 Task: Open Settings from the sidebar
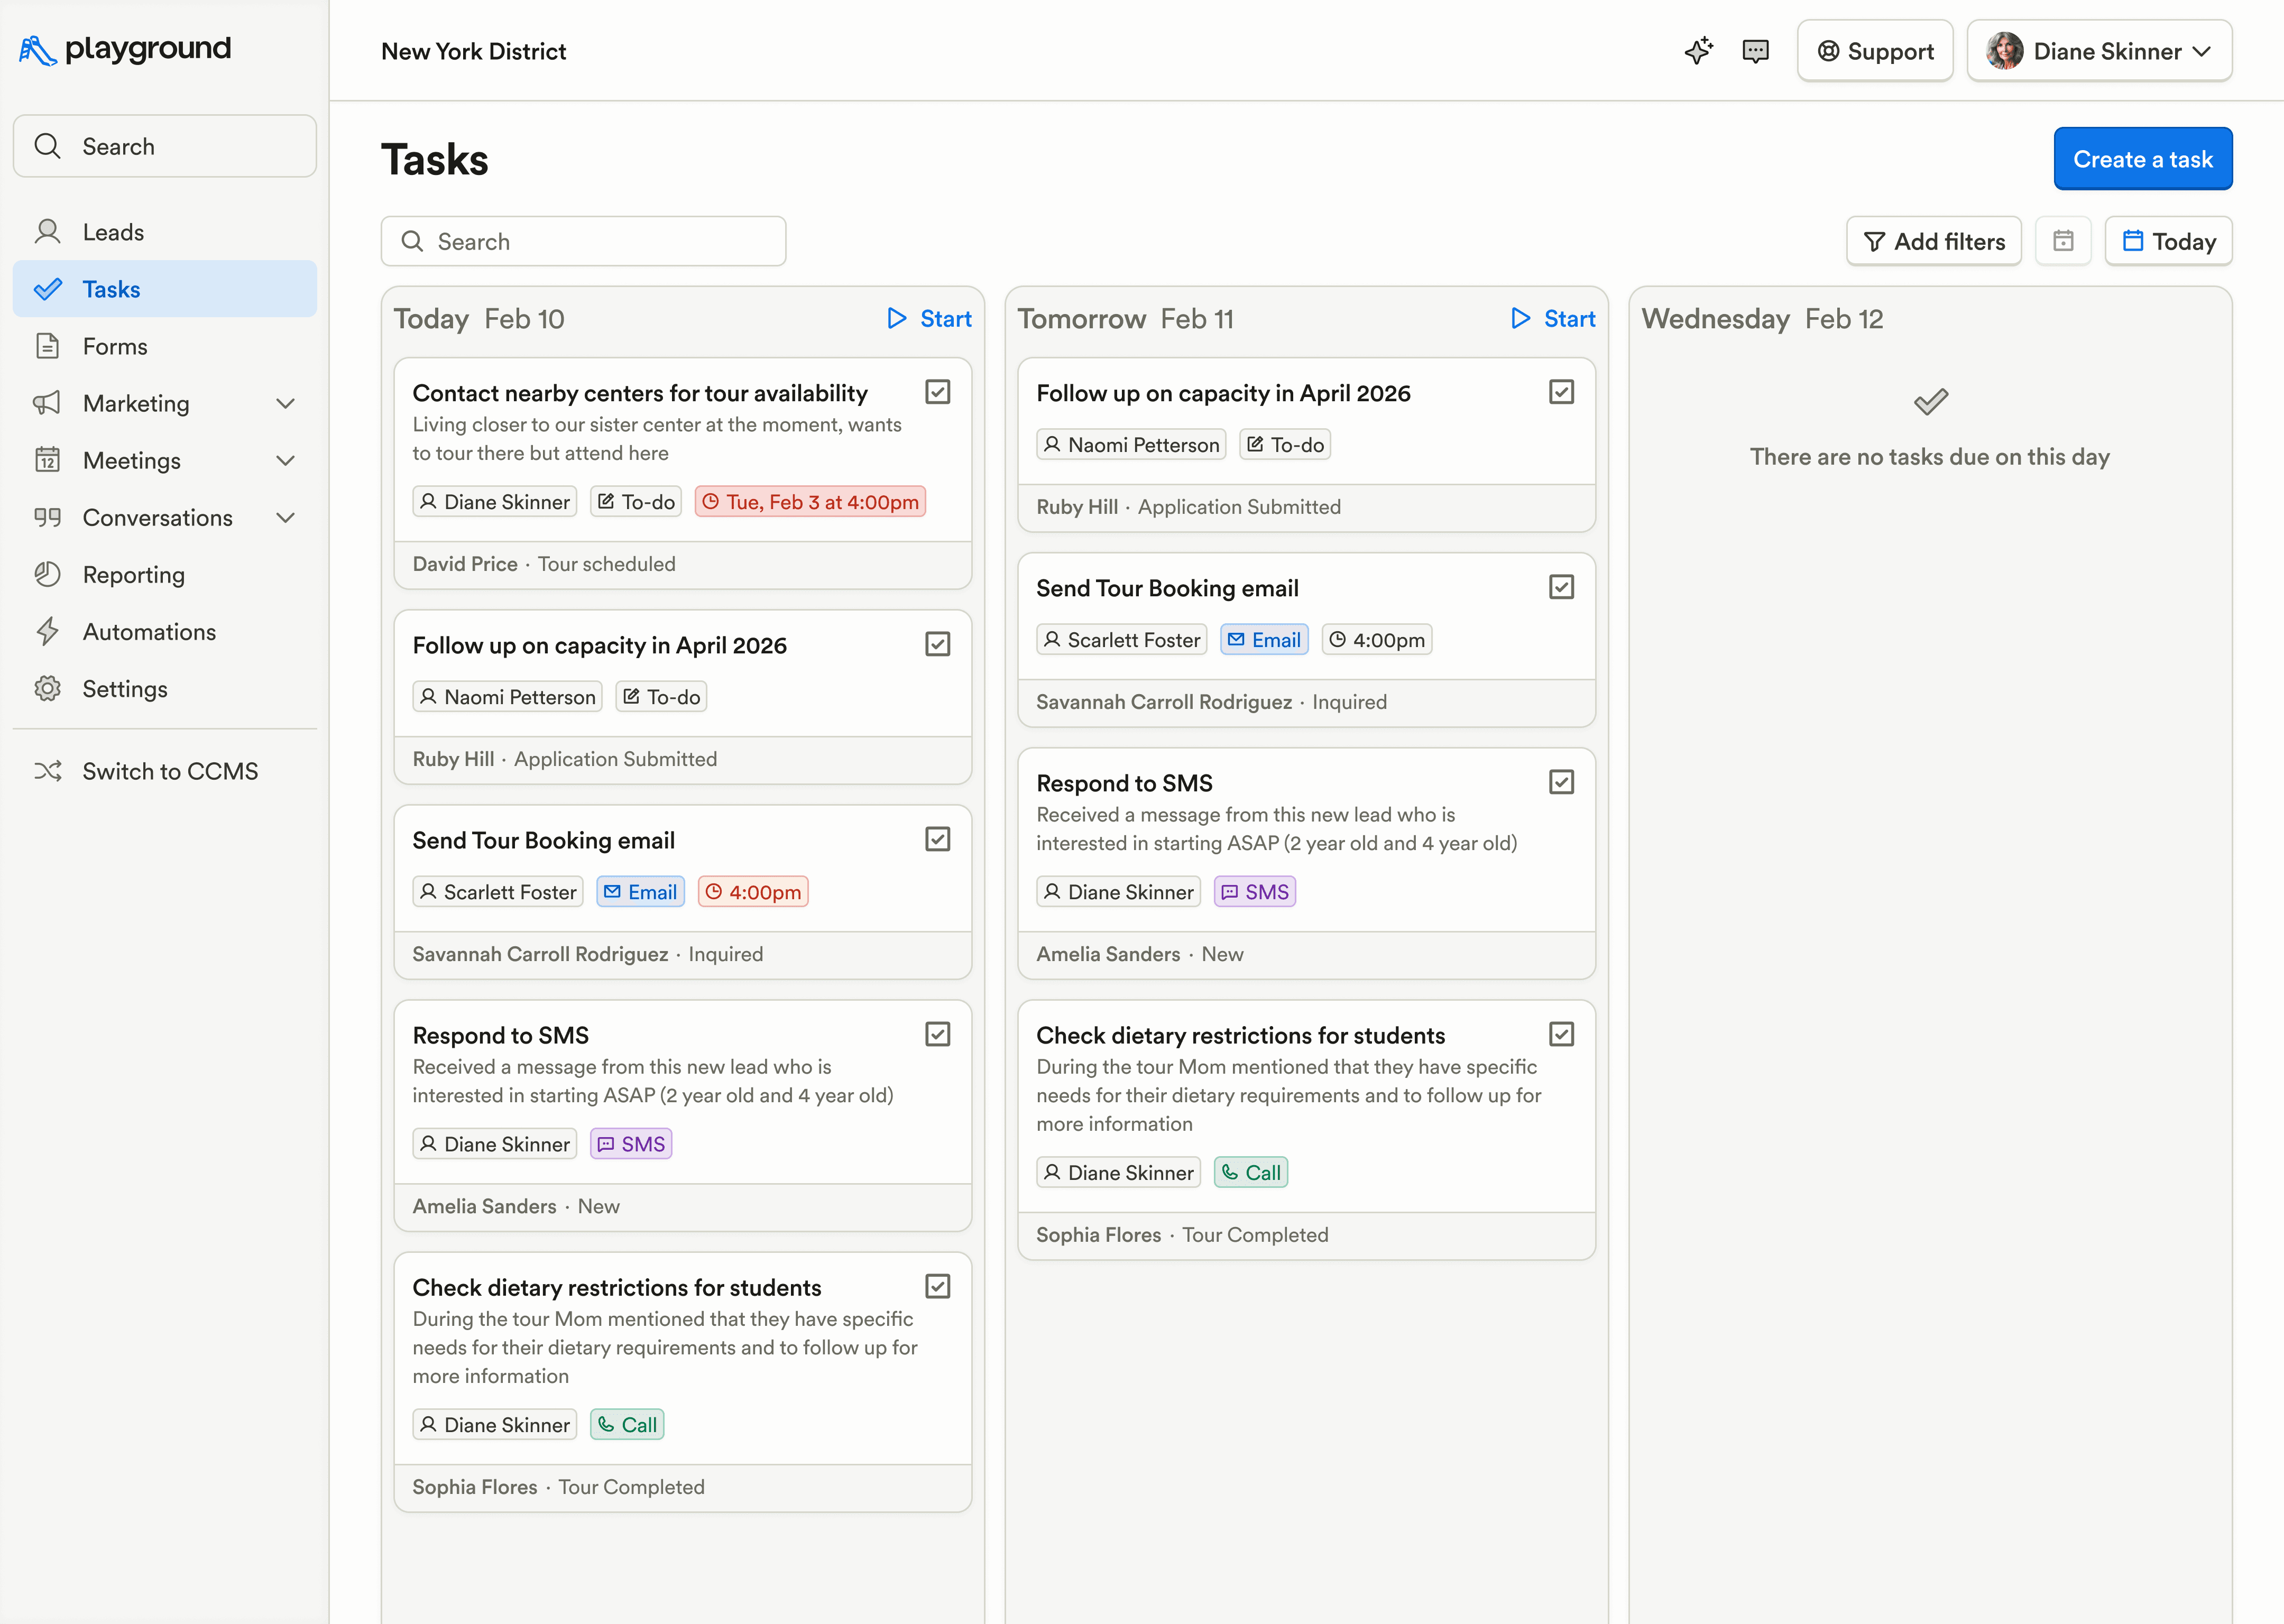click(125, 688)
